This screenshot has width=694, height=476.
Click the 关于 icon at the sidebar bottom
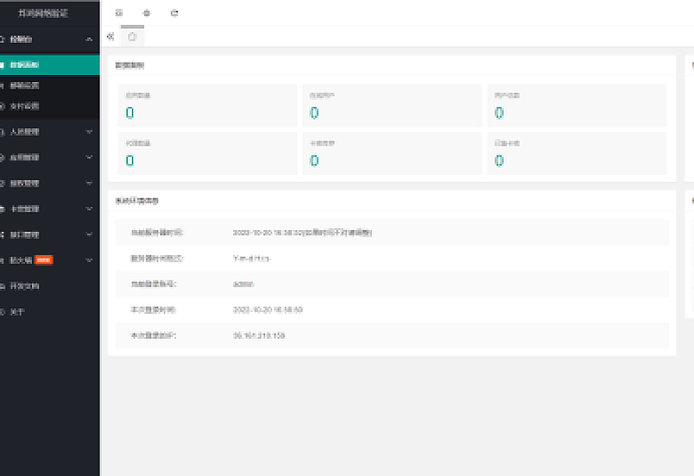click(x=2, y=311)
